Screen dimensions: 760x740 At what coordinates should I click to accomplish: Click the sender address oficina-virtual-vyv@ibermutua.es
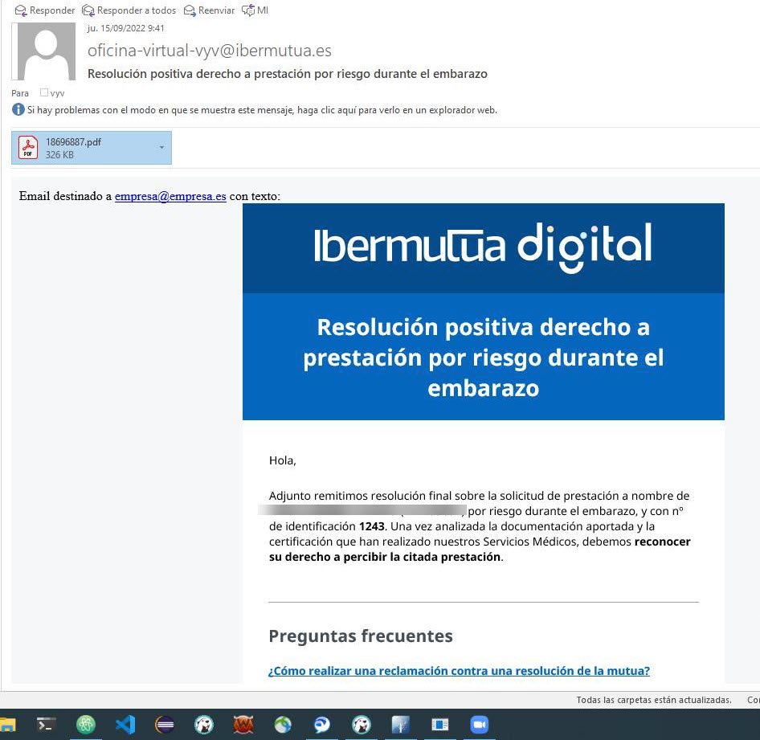tap(210, 51)
